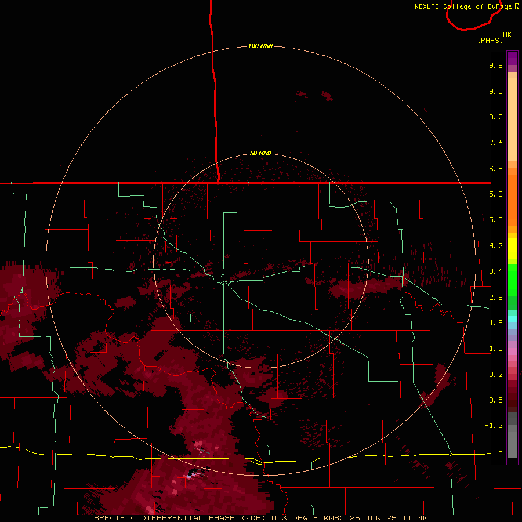Click the [PHAS] label near the color scale
This screenshot has width=522, height=522.
click(x=490, y=41)
